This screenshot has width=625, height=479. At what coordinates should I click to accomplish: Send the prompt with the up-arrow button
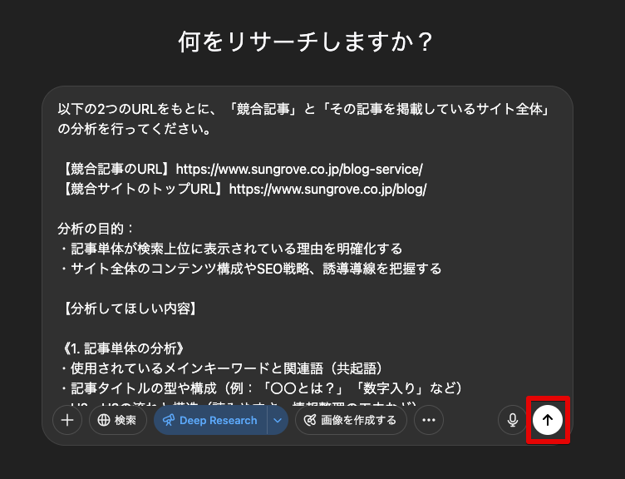point(548,420)
